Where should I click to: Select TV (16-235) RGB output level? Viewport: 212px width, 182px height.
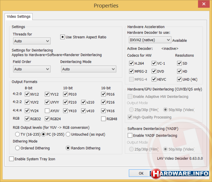17,134
